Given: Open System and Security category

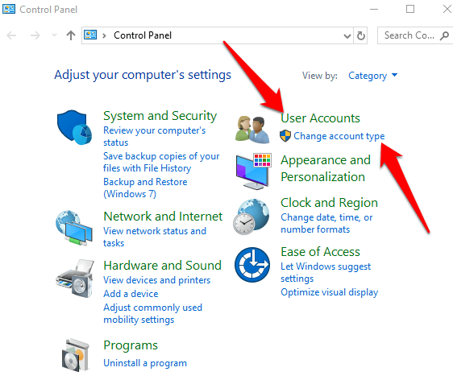Looking at the screenshot, I should point(160,116).
